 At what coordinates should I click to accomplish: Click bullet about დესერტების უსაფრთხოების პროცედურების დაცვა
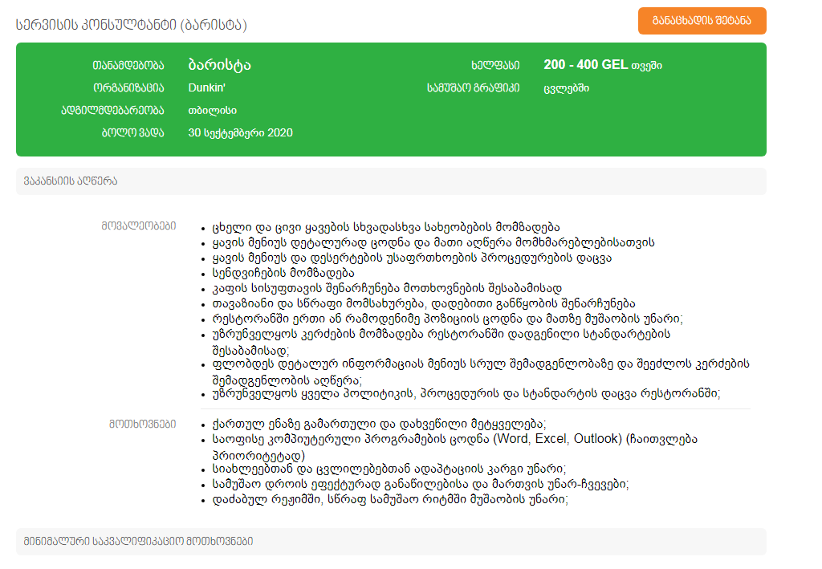(x=412, y=258)
